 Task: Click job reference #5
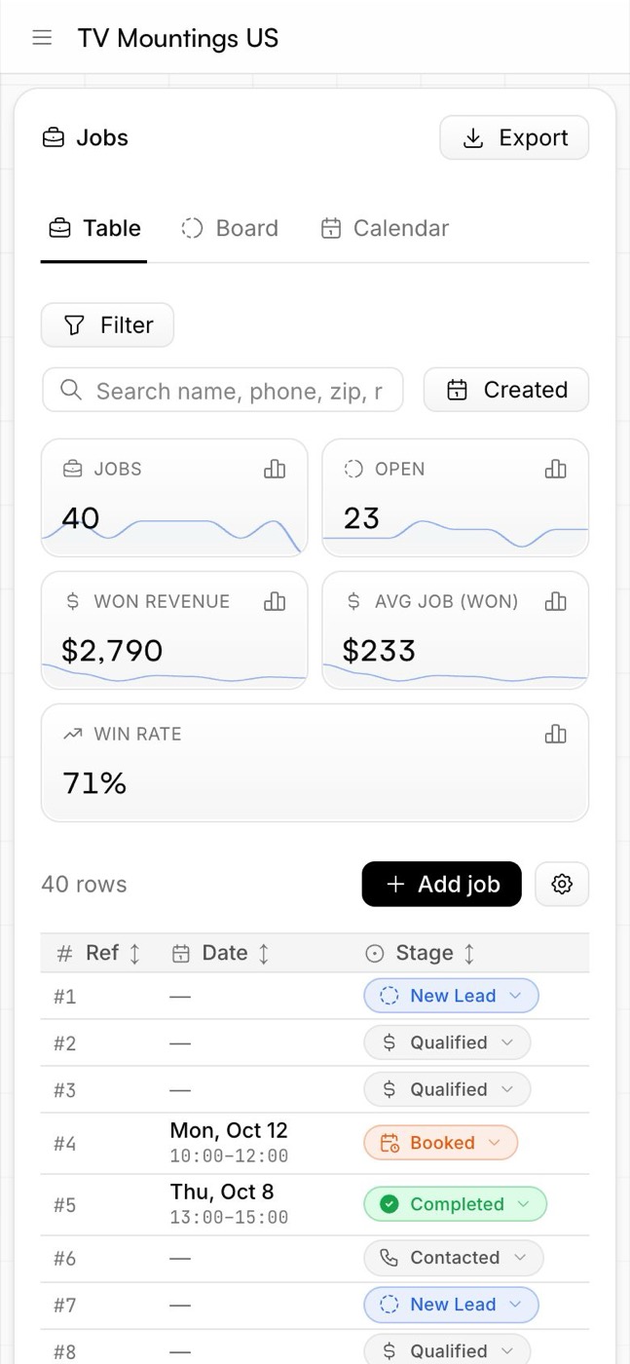[64, 1205]
